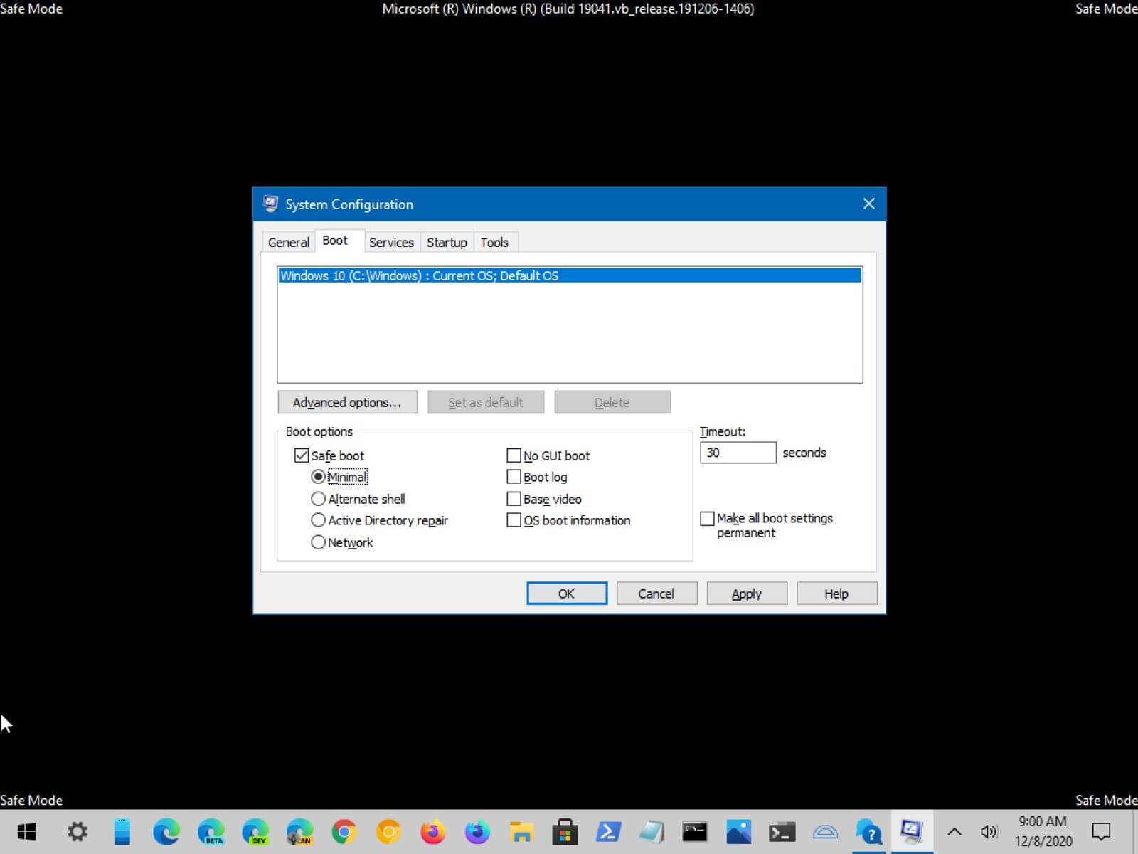Switch to the Services tab
The width and height of the screenshot is (1138, 854).
391,242
